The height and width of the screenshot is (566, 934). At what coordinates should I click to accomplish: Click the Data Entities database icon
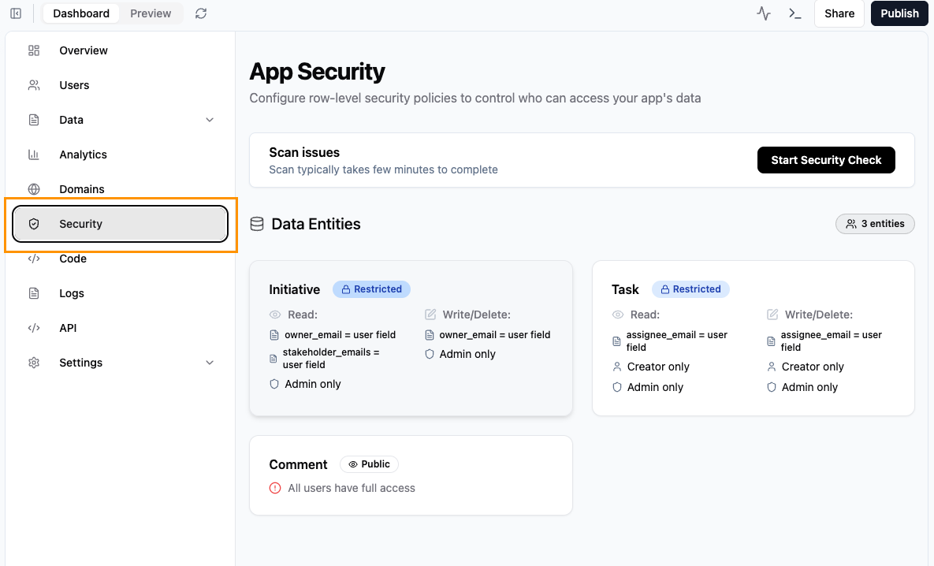(x=257, y=224)
